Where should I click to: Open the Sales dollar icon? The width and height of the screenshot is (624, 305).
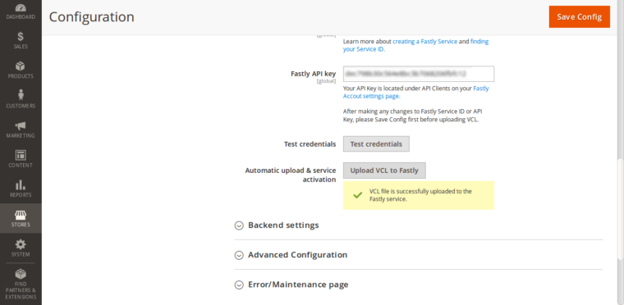coord(21,37)
